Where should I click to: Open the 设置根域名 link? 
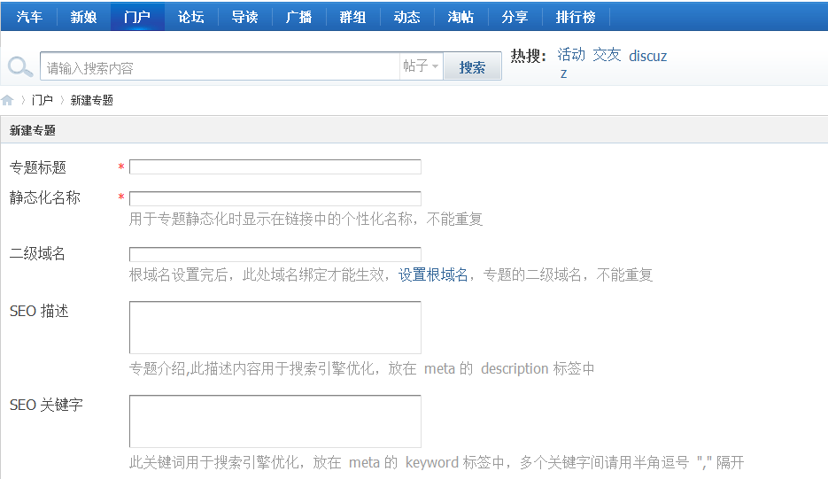(433, 275)
